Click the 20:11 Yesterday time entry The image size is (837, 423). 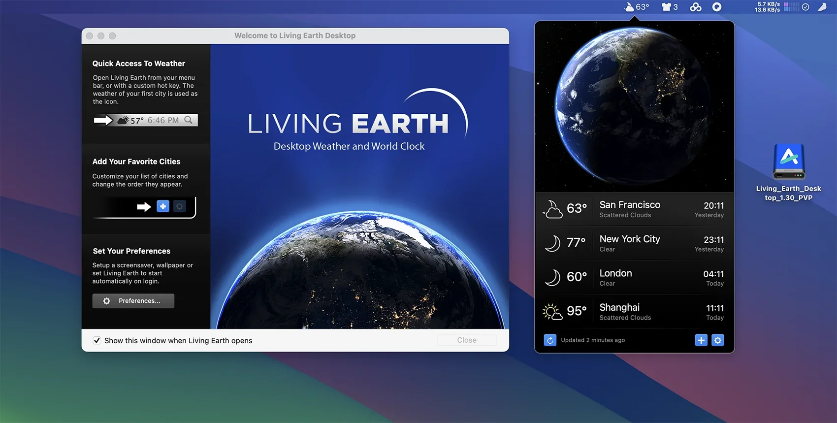(709, 210)
